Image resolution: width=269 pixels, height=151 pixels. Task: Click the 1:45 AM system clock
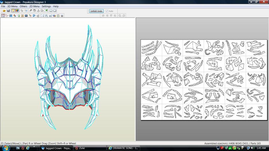click(261, 148)
